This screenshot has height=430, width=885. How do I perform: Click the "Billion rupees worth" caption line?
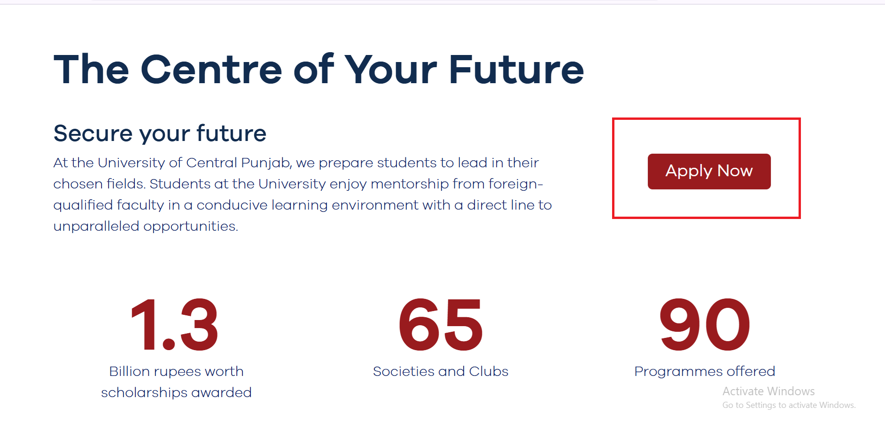pyautogui.click(x=176, y=371)
